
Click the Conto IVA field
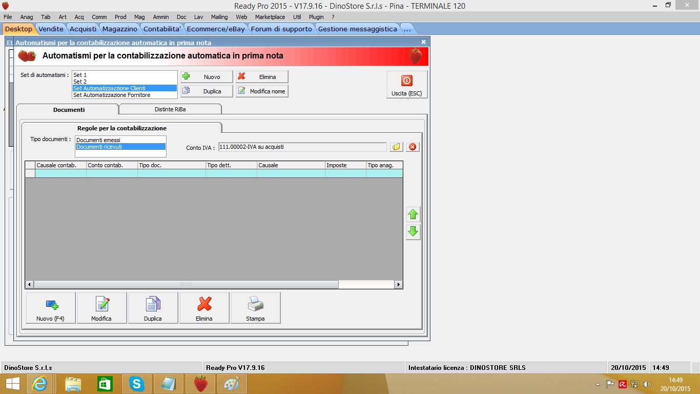click(x=302, y=147)
